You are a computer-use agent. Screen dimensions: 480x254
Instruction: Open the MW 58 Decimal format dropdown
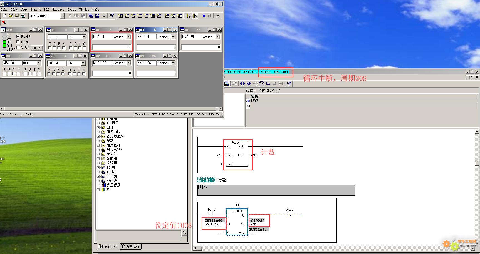tap(218, 37)
